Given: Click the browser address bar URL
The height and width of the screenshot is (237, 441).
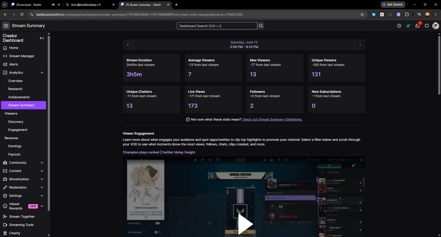Looking at the screenshot, I should click(x=139, y=14).
